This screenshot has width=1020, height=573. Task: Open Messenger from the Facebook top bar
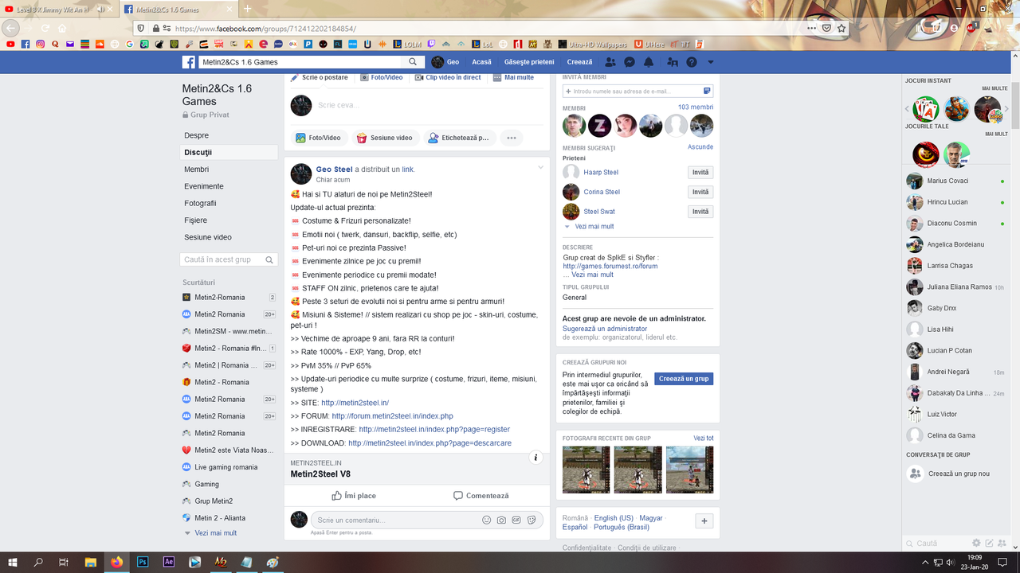[630, 62]
